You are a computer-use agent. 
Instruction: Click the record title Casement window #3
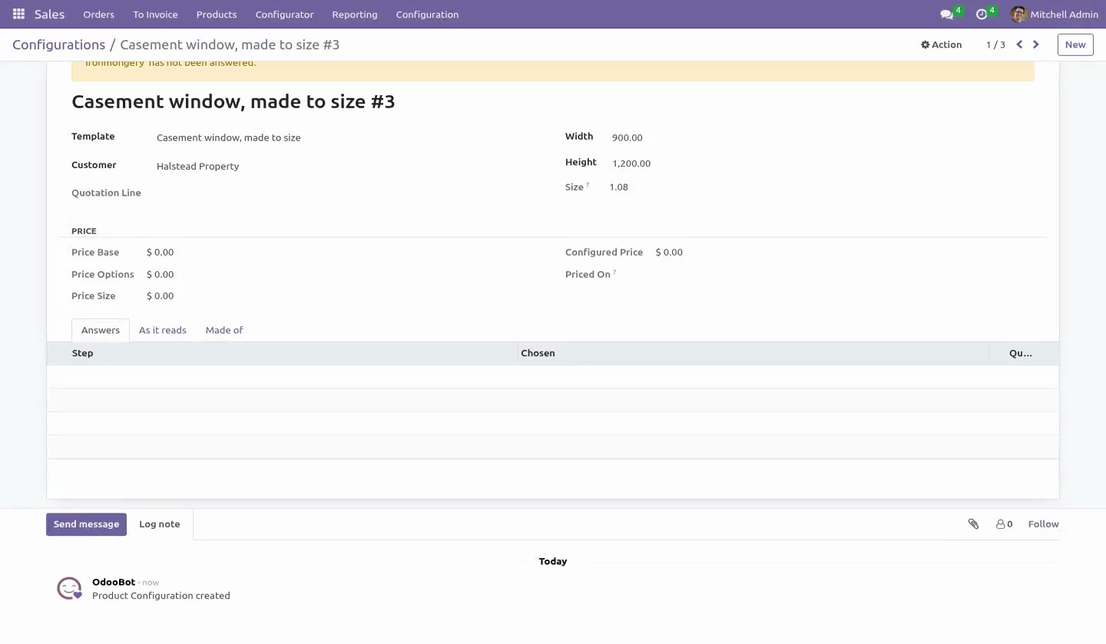(233, 101)
